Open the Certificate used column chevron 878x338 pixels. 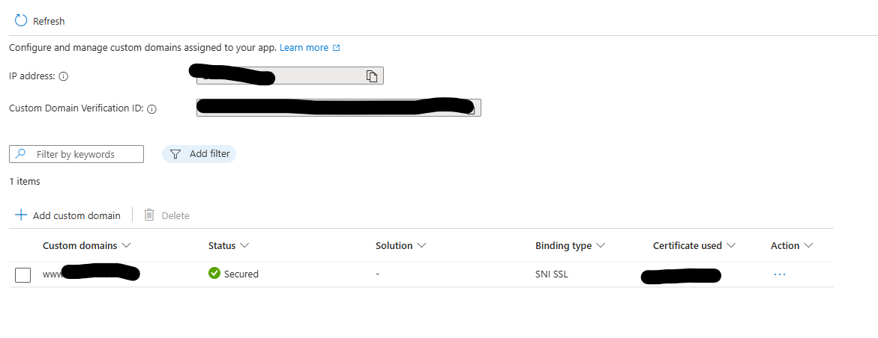[x=730, y=246]
